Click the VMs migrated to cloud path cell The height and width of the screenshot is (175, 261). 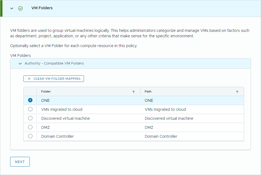[x=165, y=109]
